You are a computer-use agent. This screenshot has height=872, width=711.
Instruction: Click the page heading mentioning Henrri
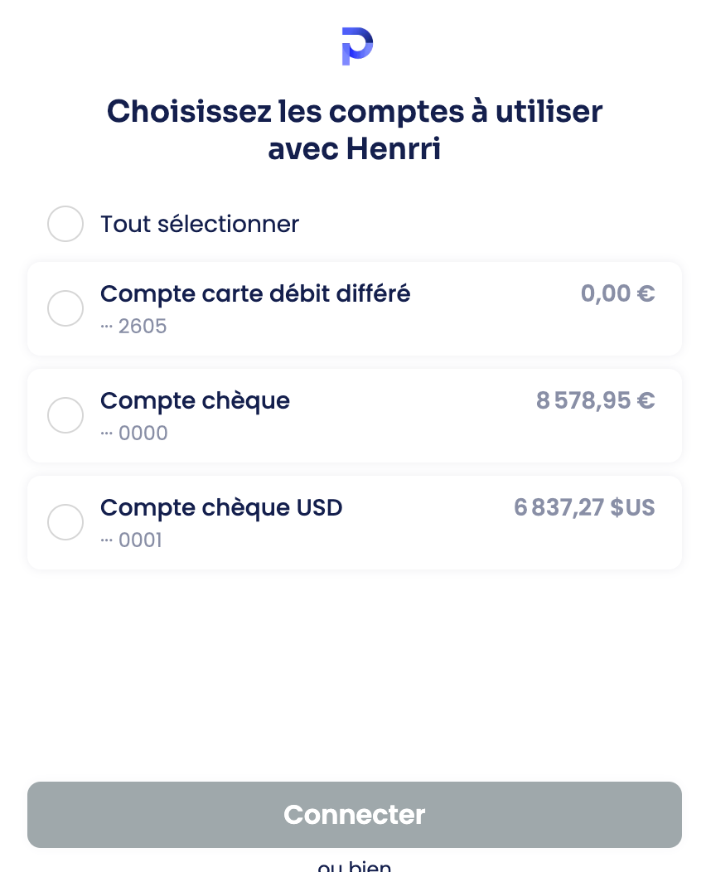coord(355,129)
